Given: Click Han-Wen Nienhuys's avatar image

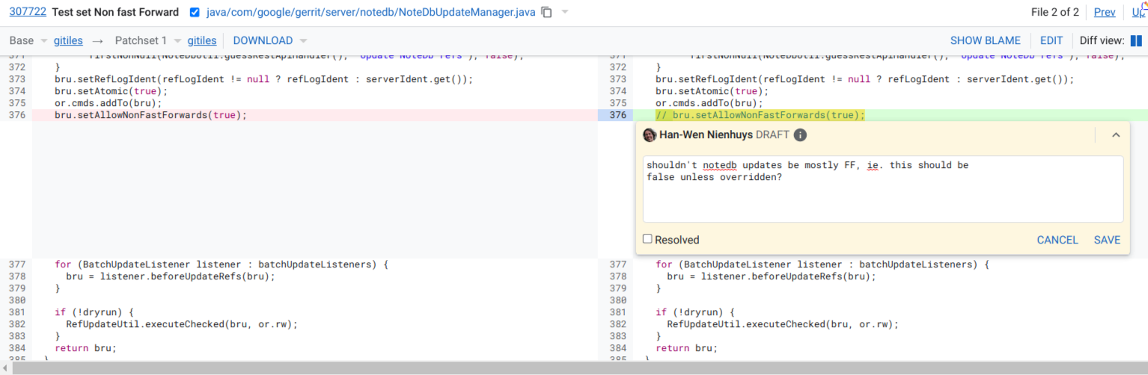Looking at the screenshot, I should click(650, 135).
